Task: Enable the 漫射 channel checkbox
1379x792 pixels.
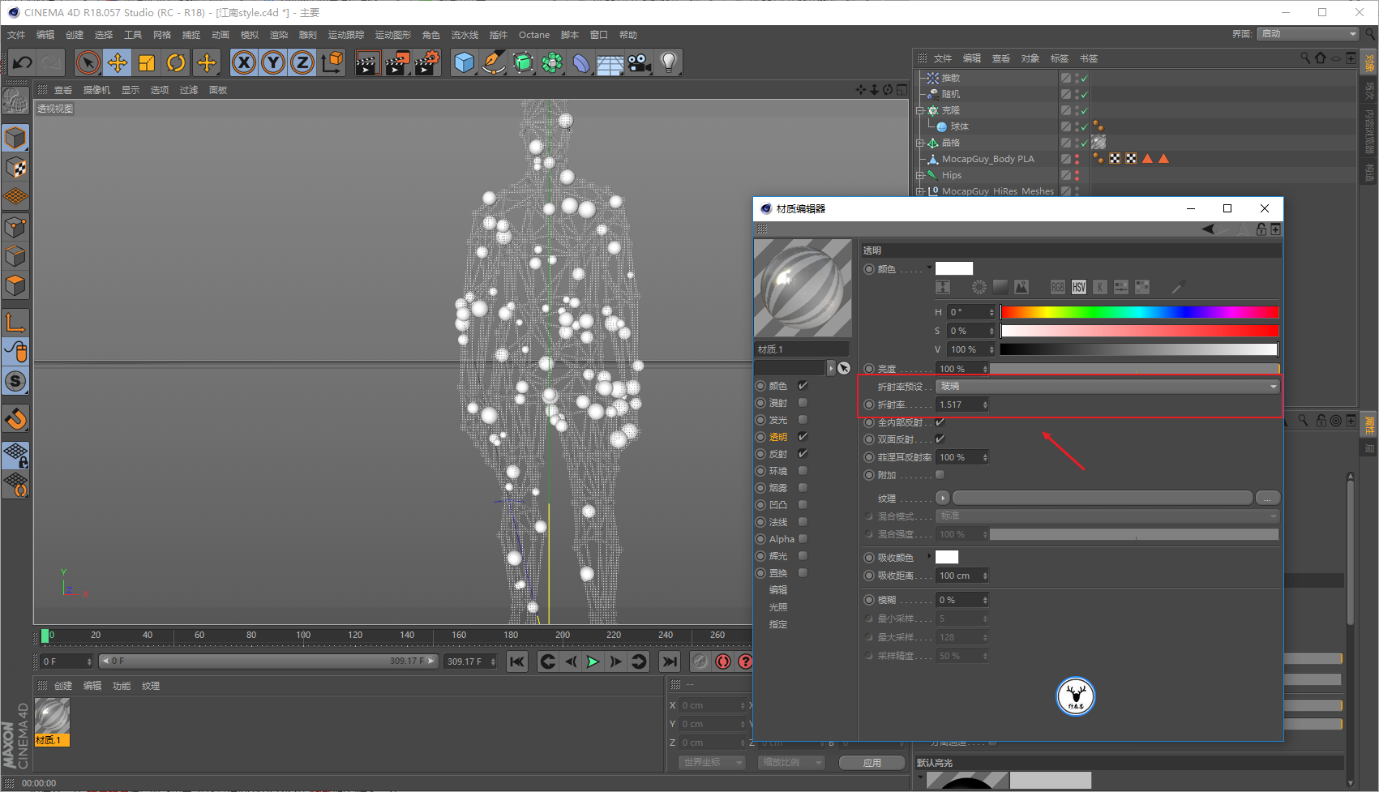Action: (x=803, y=402)
